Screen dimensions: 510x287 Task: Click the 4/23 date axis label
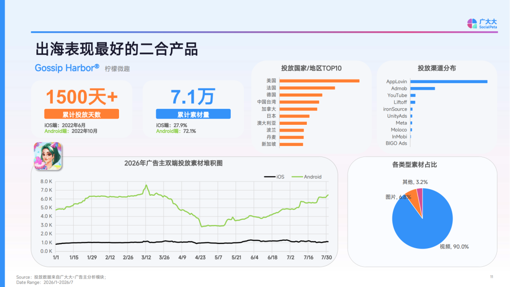[200, 257]
